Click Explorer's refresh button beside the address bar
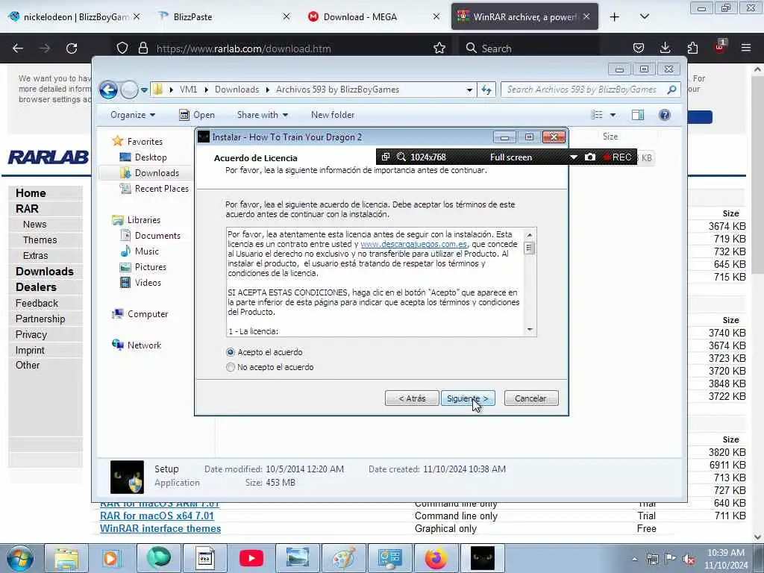Viewport: 764px width, 573px height. (486, 90)
